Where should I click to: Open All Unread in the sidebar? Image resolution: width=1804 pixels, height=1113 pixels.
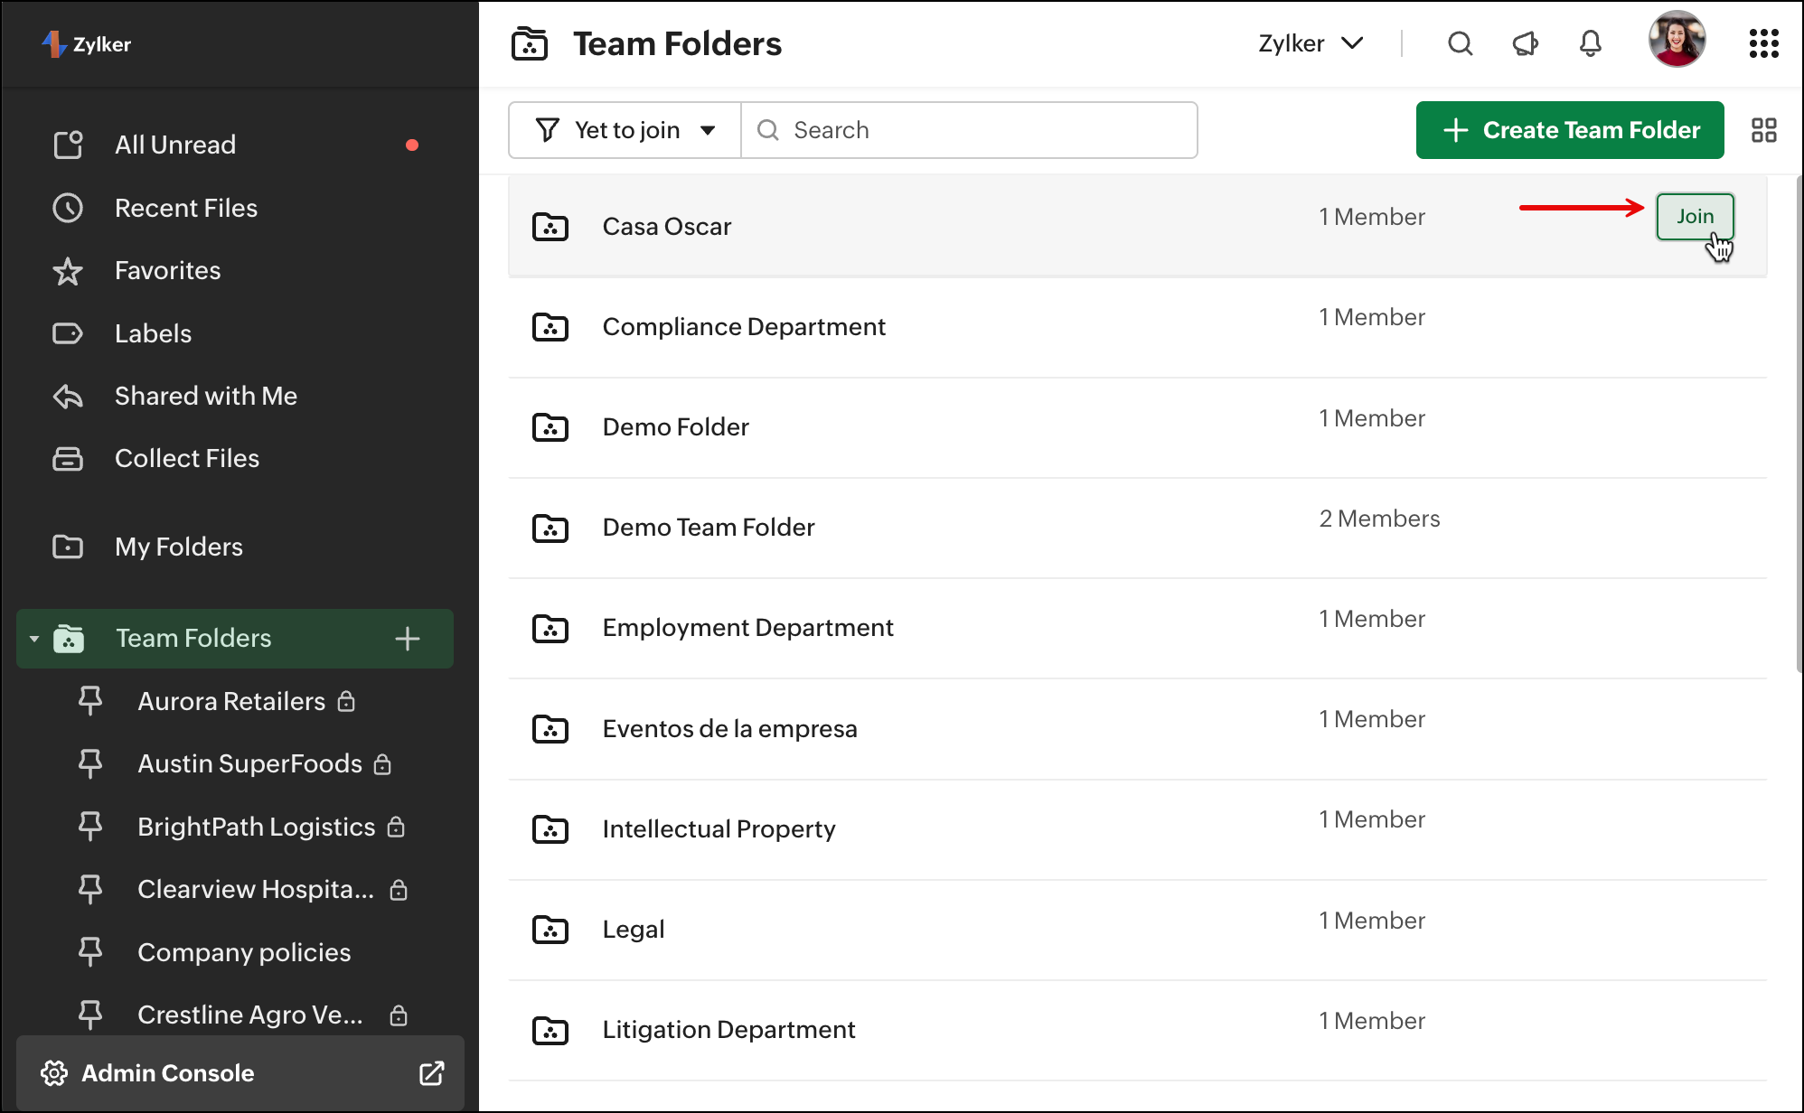(175, 145)
